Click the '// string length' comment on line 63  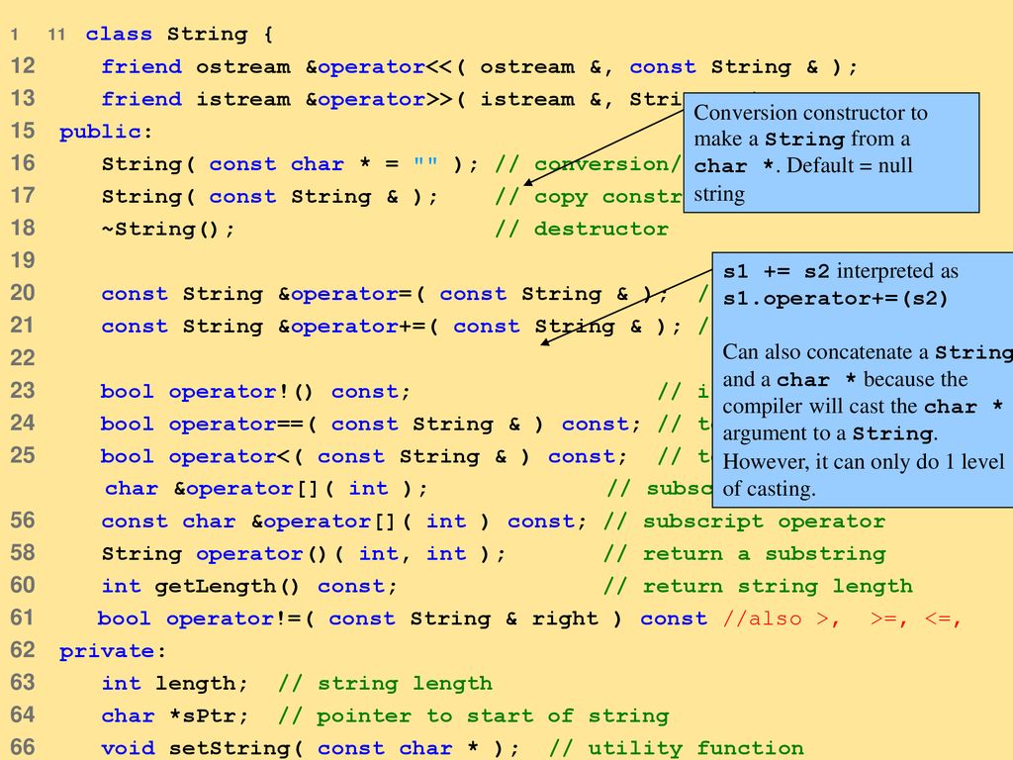(x=385, y=684)
